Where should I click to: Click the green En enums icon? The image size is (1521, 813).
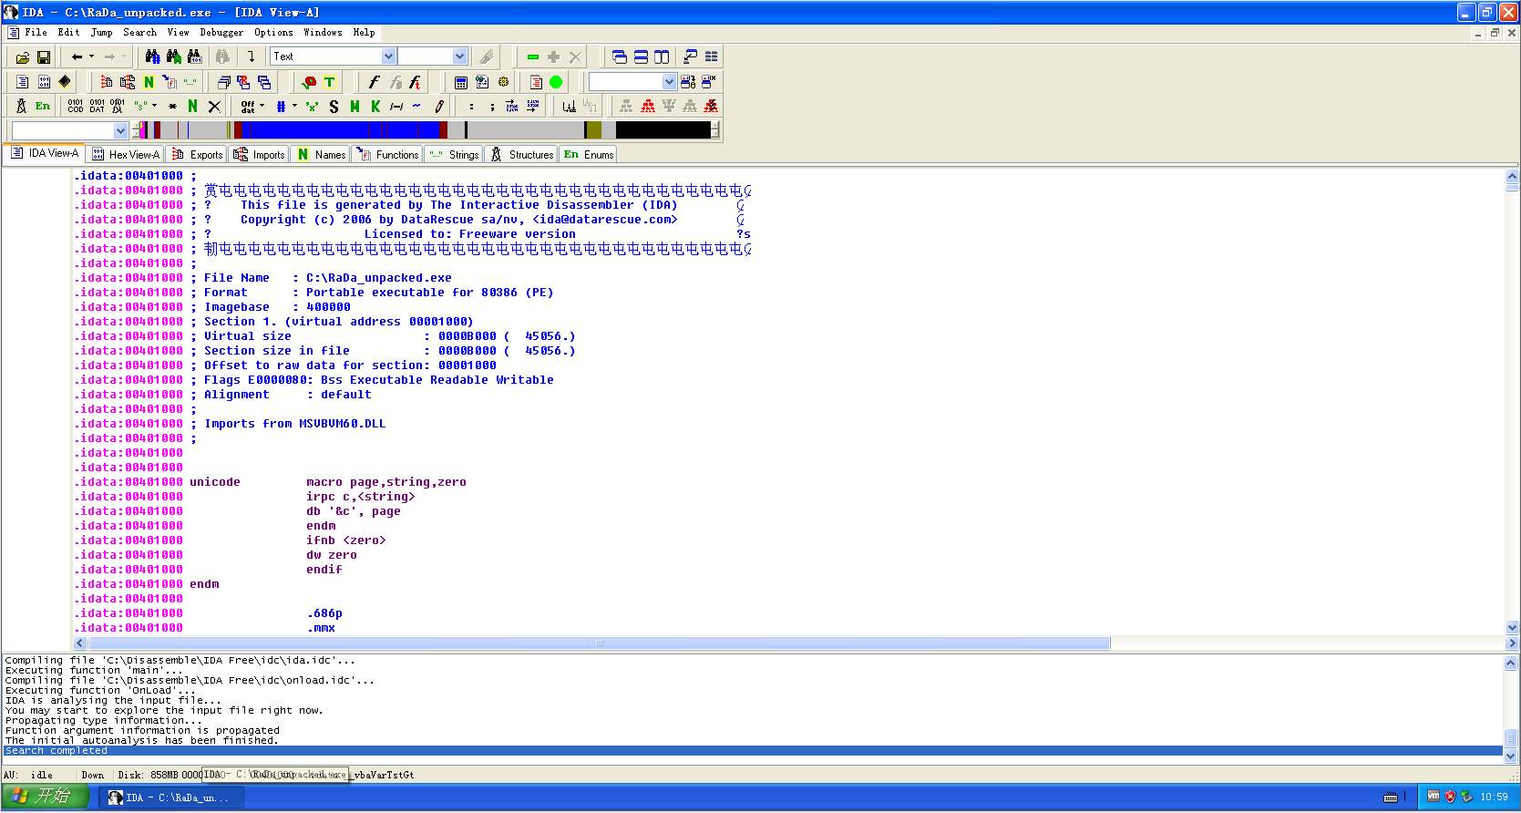[43, 107]
